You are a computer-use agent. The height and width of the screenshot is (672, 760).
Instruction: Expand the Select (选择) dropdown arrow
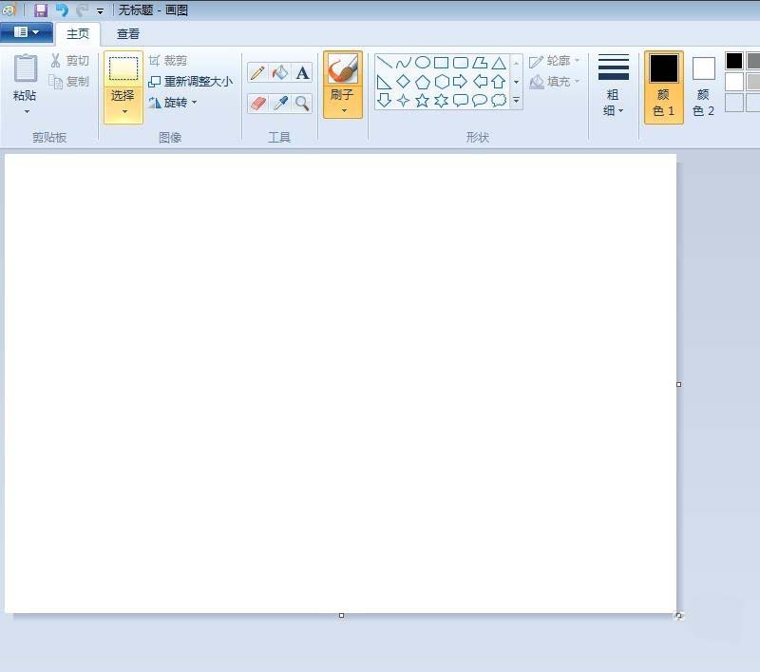[x=124, y=111]
